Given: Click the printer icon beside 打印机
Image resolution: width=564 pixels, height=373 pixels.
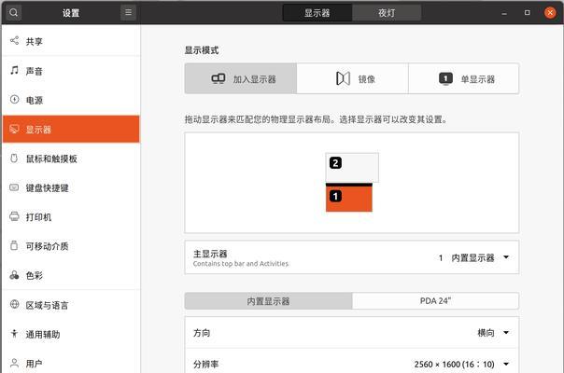Looking at the screenshot, I should pos(14,216).
